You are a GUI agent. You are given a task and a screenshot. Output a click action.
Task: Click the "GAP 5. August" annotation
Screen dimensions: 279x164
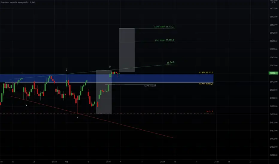point(150,86)
